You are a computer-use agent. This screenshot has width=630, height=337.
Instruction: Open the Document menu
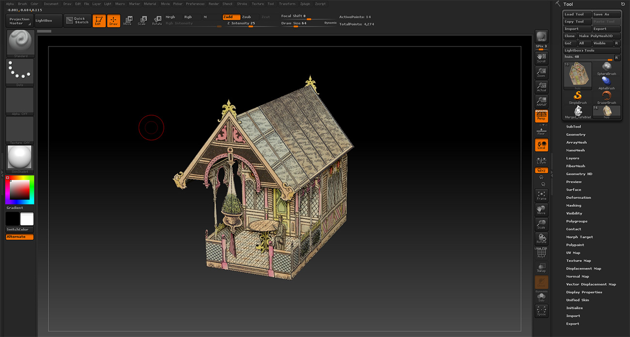pyautogui.click(x=51, y=4)
